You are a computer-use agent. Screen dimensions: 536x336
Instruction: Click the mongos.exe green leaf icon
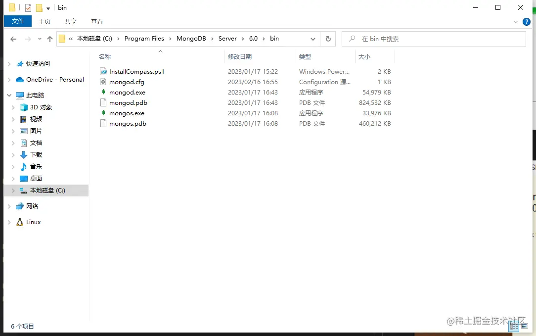103,113
